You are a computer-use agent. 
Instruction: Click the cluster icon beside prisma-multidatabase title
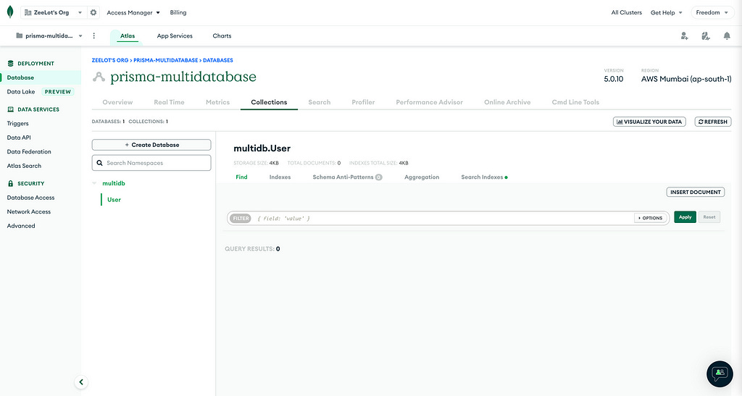(99, 77)
